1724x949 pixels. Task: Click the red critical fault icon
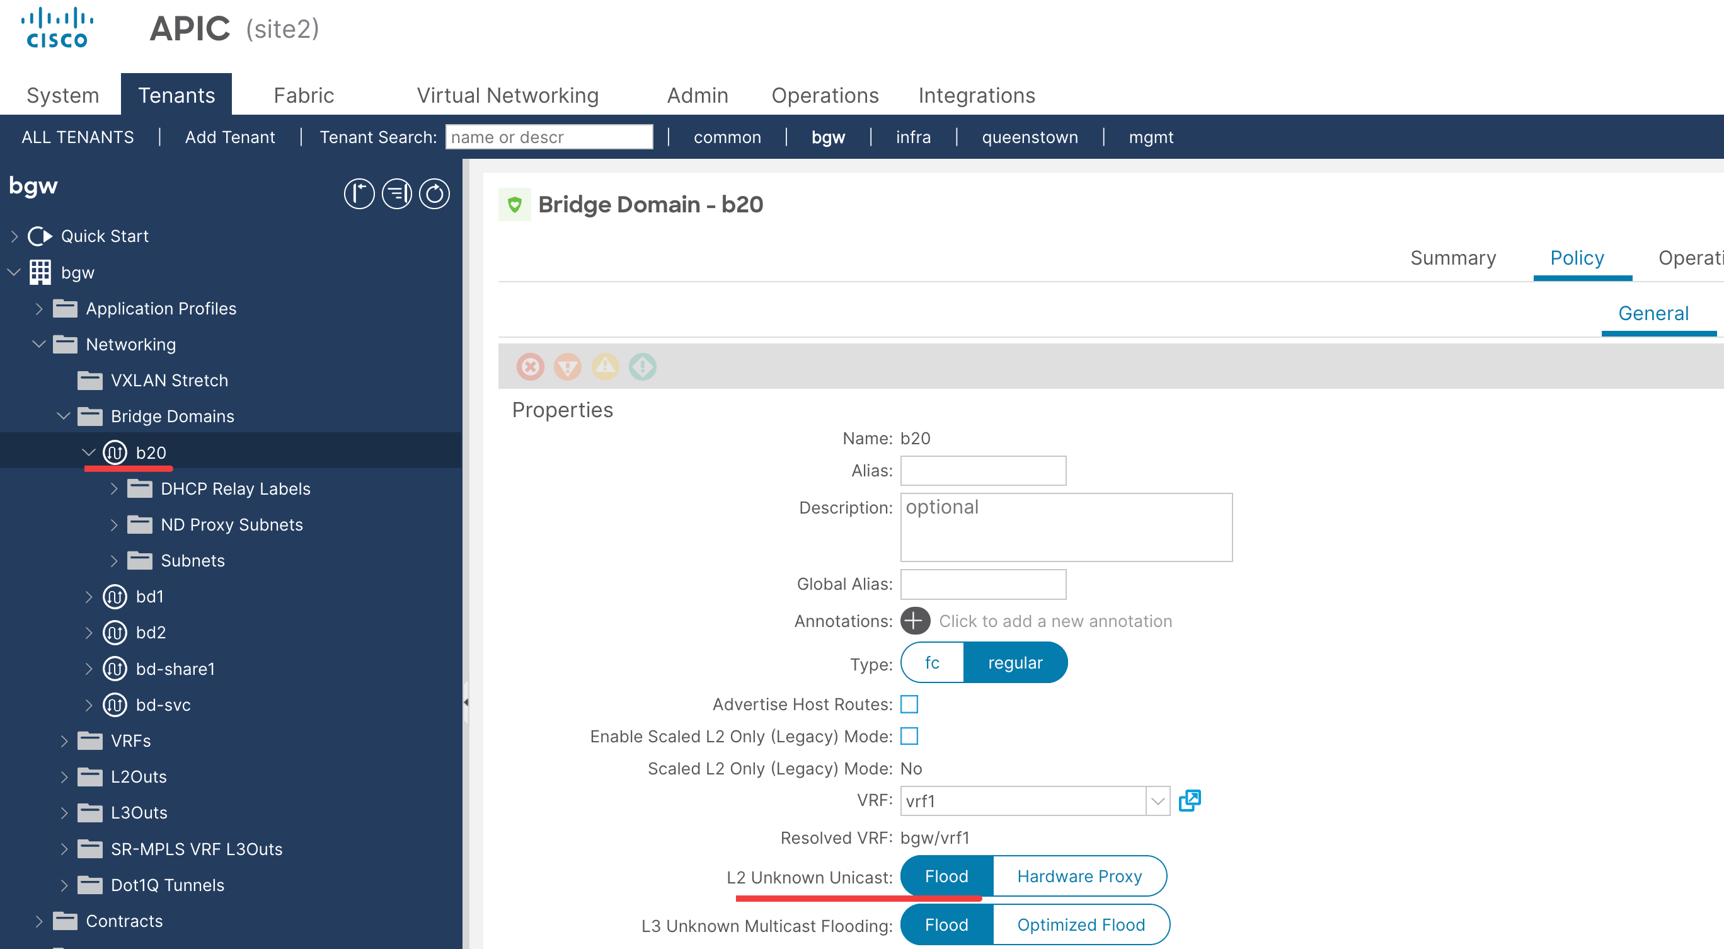click(x=530, y=367)
